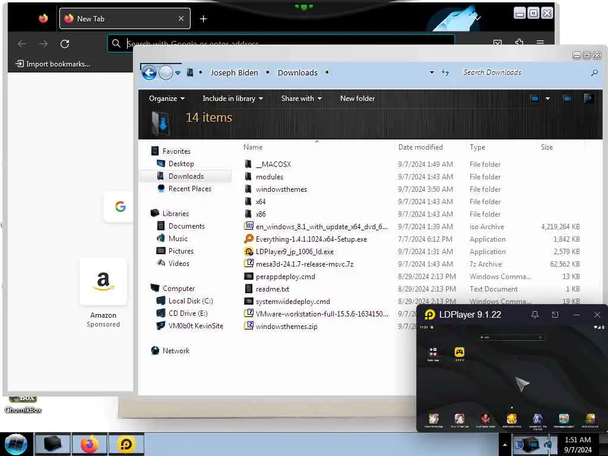Image resolution: width=608 pixels, height=456 pixels.
Task: Click Downloads in the address breadcrumb
Action: [x=297, y=72]
